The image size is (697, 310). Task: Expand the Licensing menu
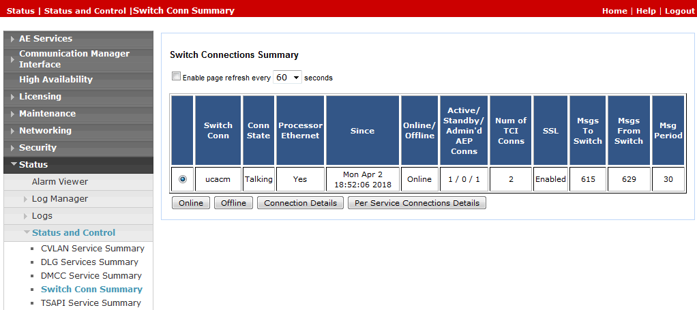pyautogui.click(x=40, y=97)
